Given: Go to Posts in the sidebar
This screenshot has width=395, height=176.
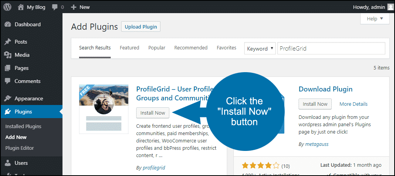Looking at the screenshot, I should (x=21, y=42).
